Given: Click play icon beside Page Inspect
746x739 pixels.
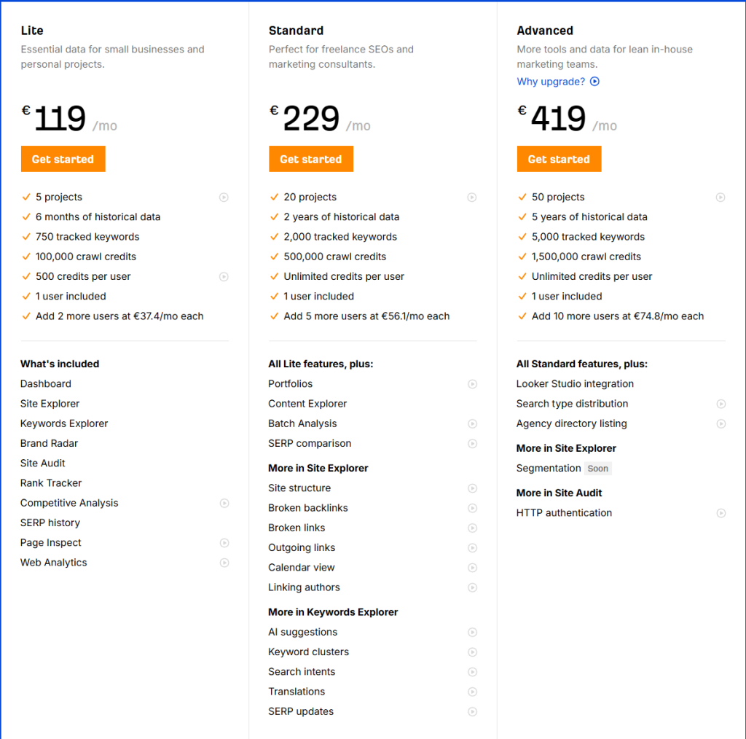Looking at the screenshot, I should pos(224,543).
